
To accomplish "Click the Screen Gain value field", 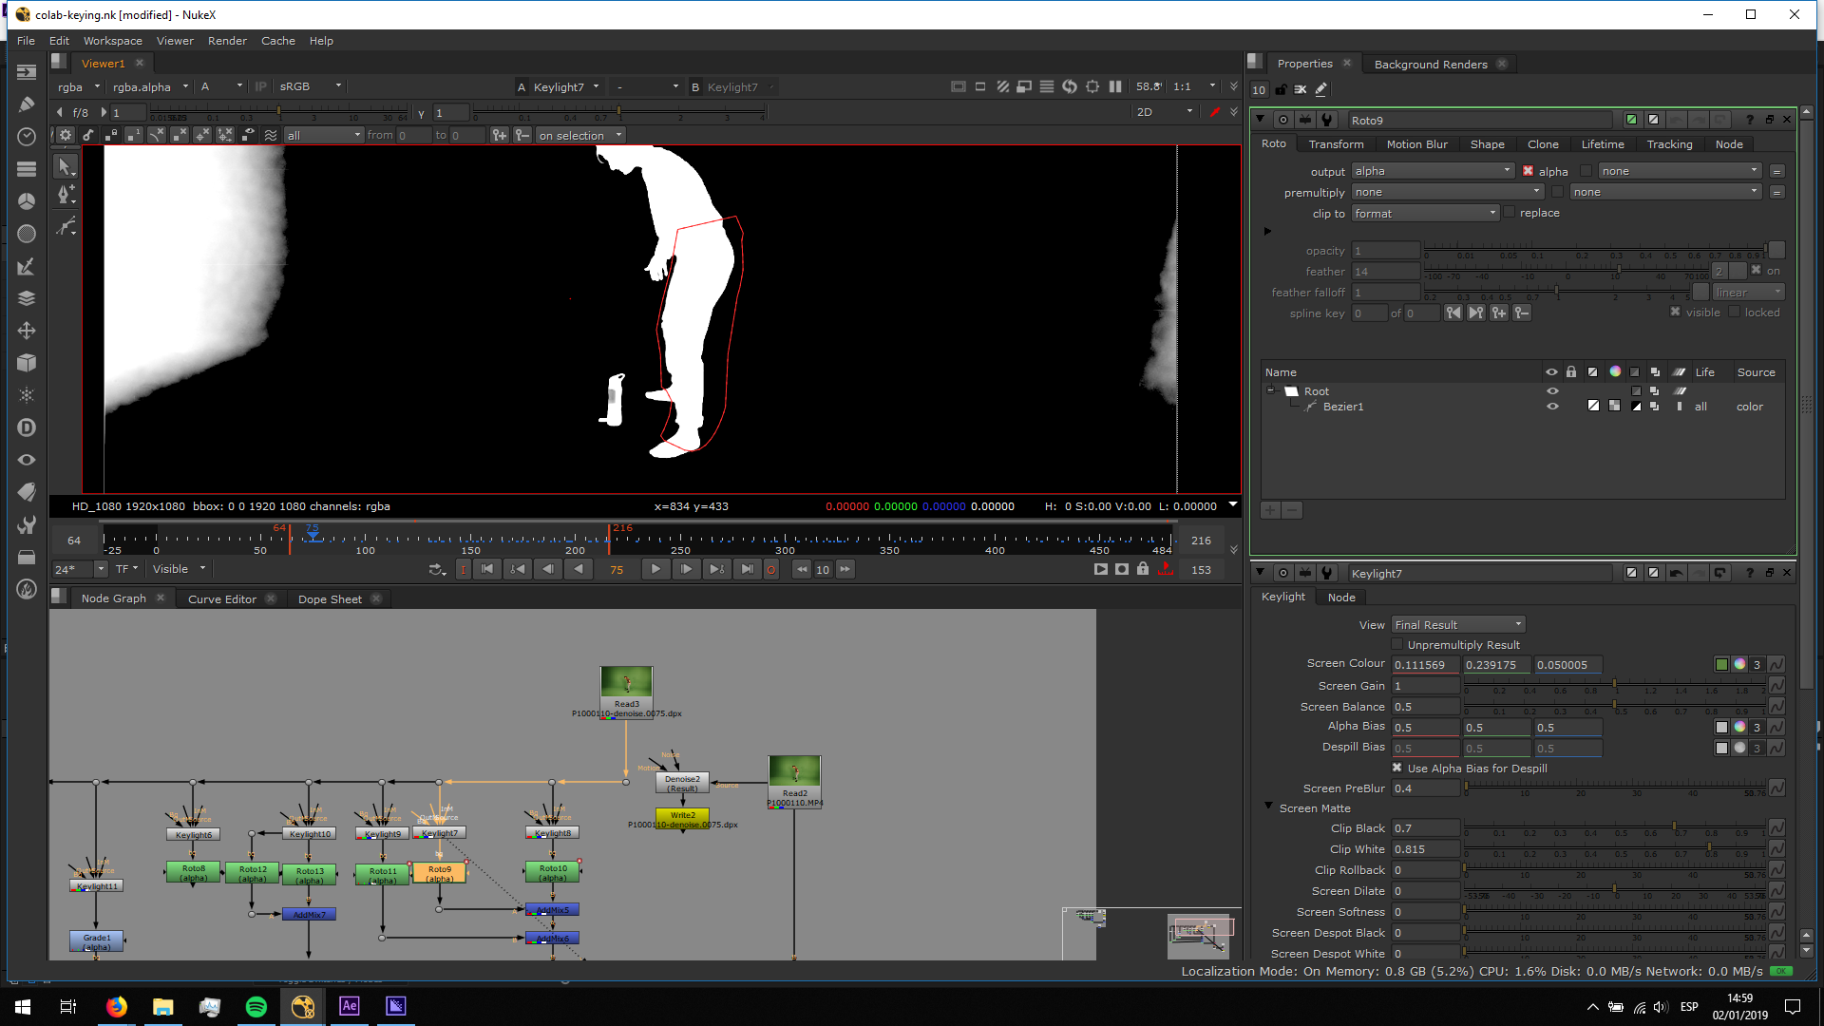I will (1425, 686).
